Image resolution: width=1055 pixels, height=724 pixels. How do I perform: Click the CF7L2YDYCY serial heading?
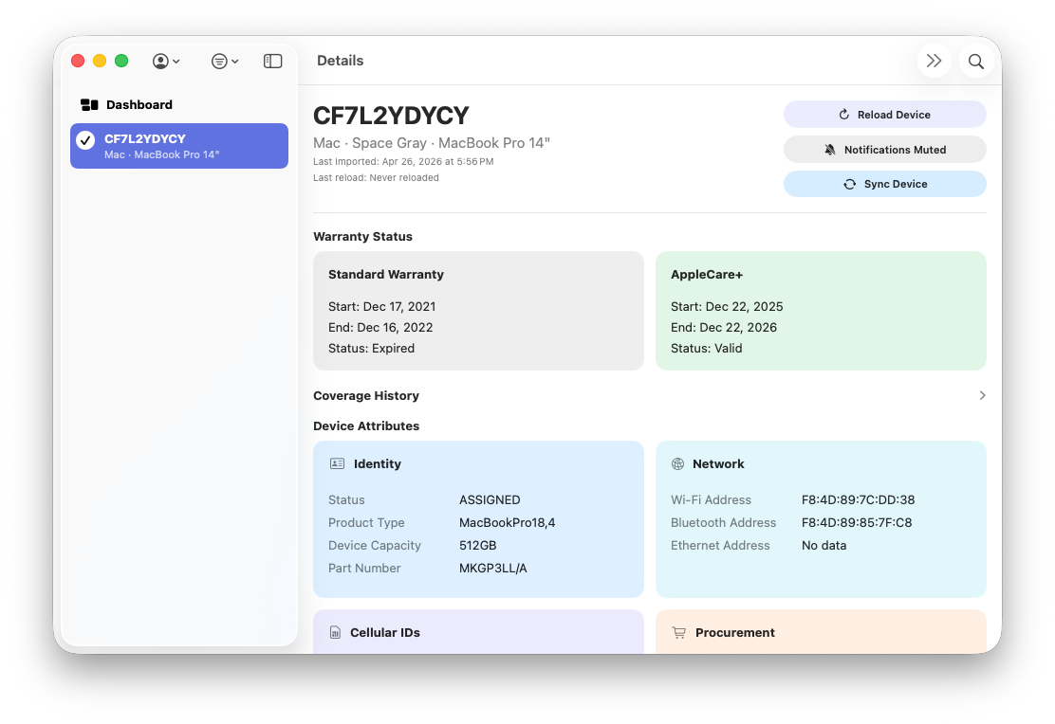(391, 116)
